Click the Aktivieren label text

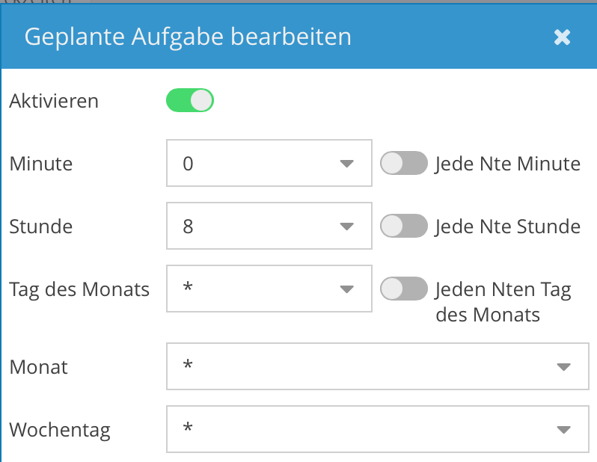pos(54,101)
